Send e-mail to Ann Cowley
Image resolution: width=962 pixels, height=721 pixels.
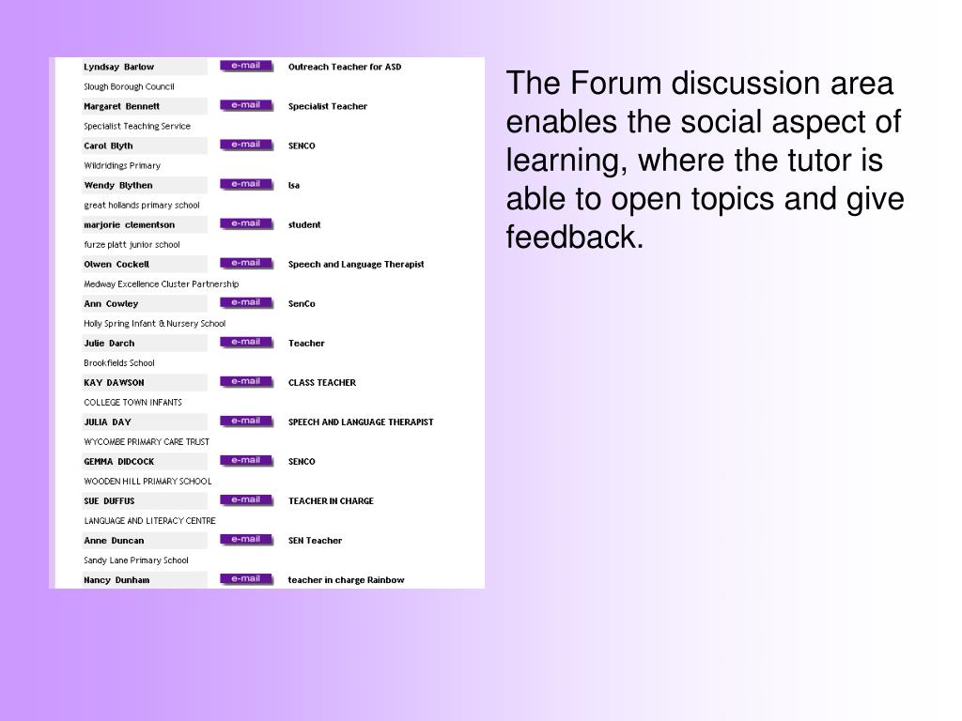click(x=246, y=303)
